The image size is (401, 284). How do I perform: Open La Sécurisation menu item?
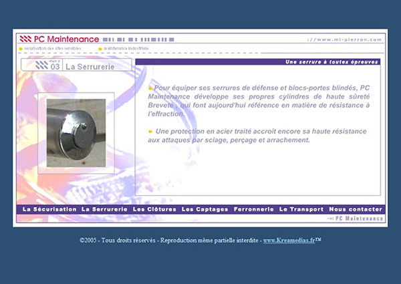coord(49,209)
